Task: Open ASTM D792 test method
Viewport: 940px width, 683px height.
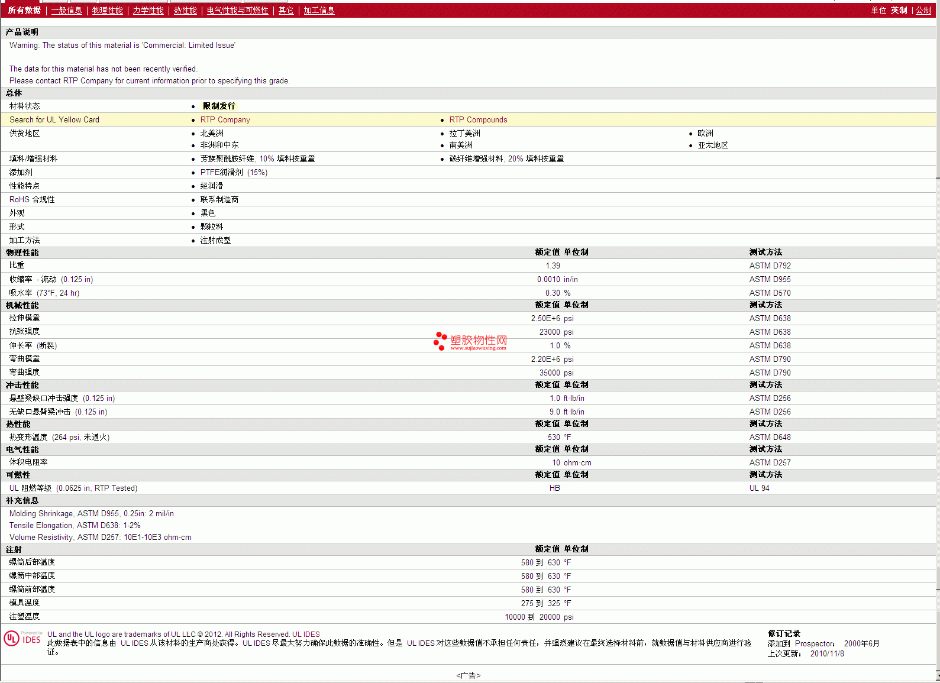Action: [770, 266]
